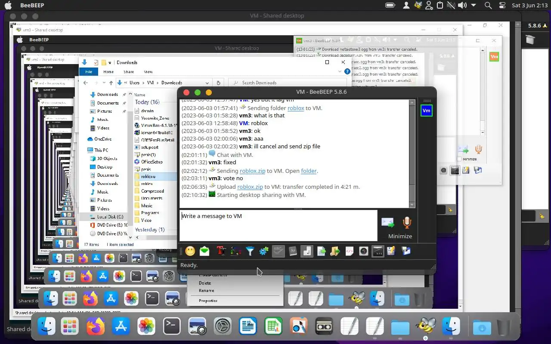Image resolution: width=551 pixels, height=344 pixels.
Task: Select the Yosemite_Zone file
Action: click(x=155, y=118)
